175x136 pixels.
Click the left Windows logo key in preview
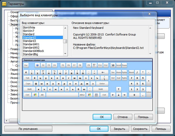click(35, 95)
